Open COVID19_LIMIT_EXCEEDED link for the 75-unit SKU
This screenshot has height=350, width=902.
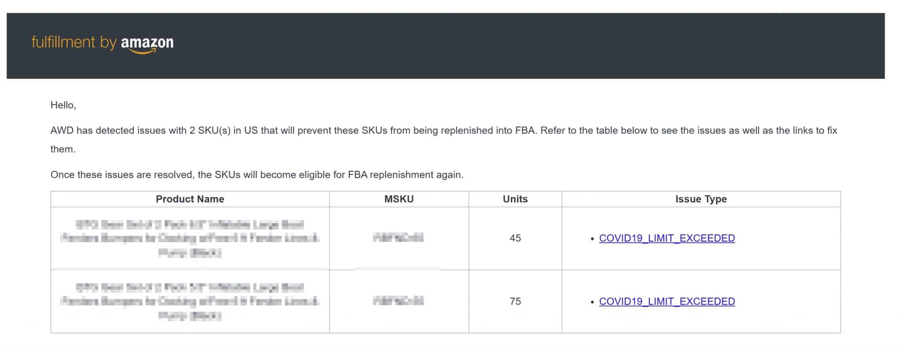click(x=667, y=302)
